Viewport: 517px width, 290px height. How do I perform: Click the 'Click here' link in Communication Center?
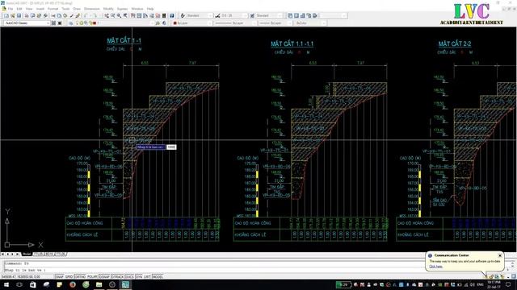(436, 267)
